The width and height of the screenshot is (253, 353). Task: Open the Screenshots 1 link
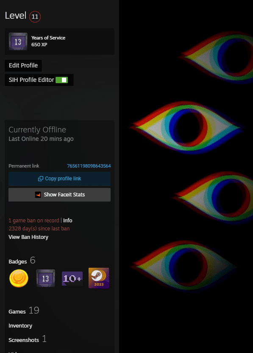pos(28,339)
